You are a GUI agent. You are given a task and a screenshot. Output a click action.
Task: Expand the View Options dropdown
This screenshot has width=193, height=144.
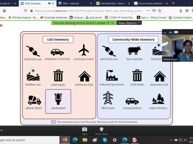click(129, 23)
